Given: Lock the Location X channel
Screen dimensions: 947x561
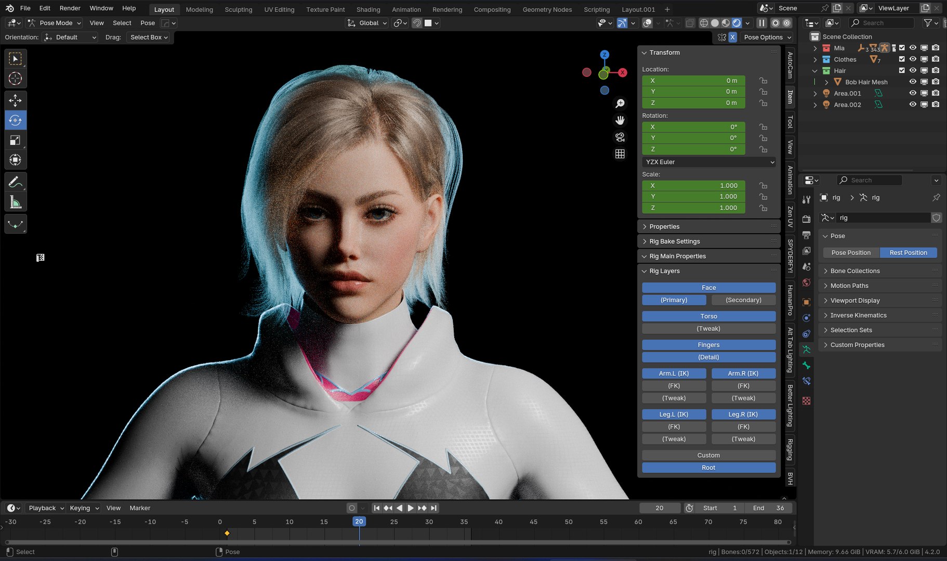Looking at the screenshot, I should coord(763,81).
